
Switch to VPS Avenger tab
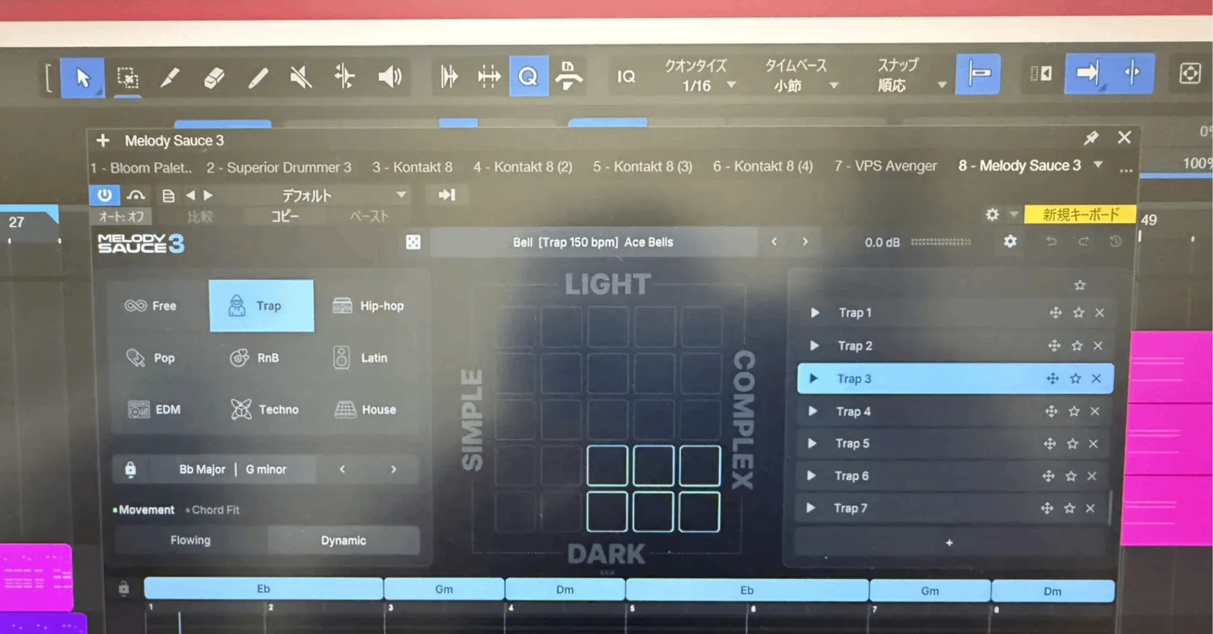(885, 166)
